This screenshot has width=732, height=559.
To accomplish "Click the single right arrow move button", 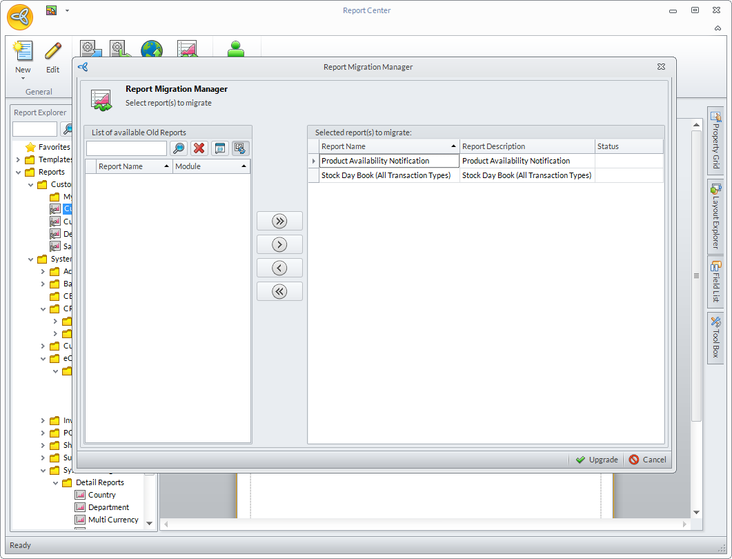I will click(279, 244).
